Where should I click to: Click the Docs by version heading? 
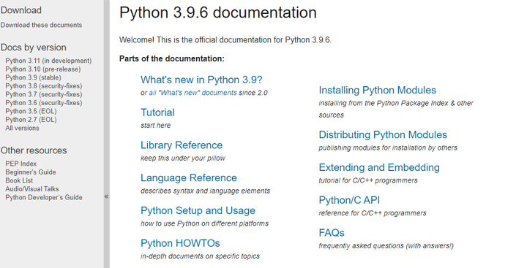pyautogui.click(x=33, y=47)
